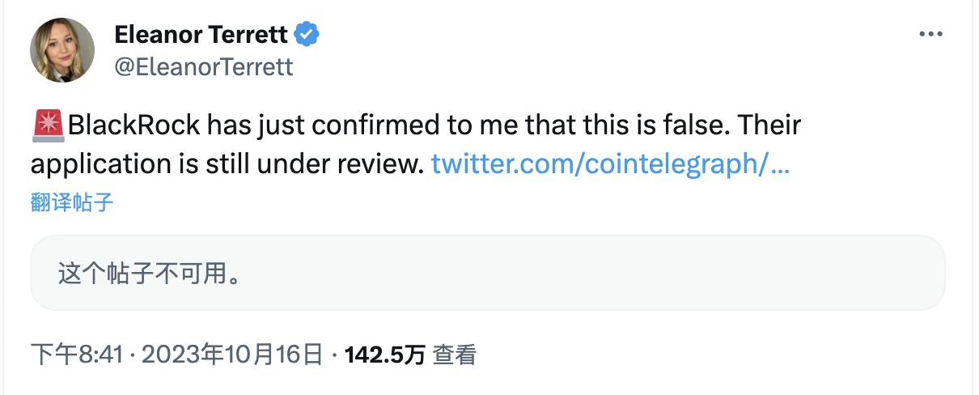
Task: Click the empty right side of the unavailable post card
Action: (688, 274)
